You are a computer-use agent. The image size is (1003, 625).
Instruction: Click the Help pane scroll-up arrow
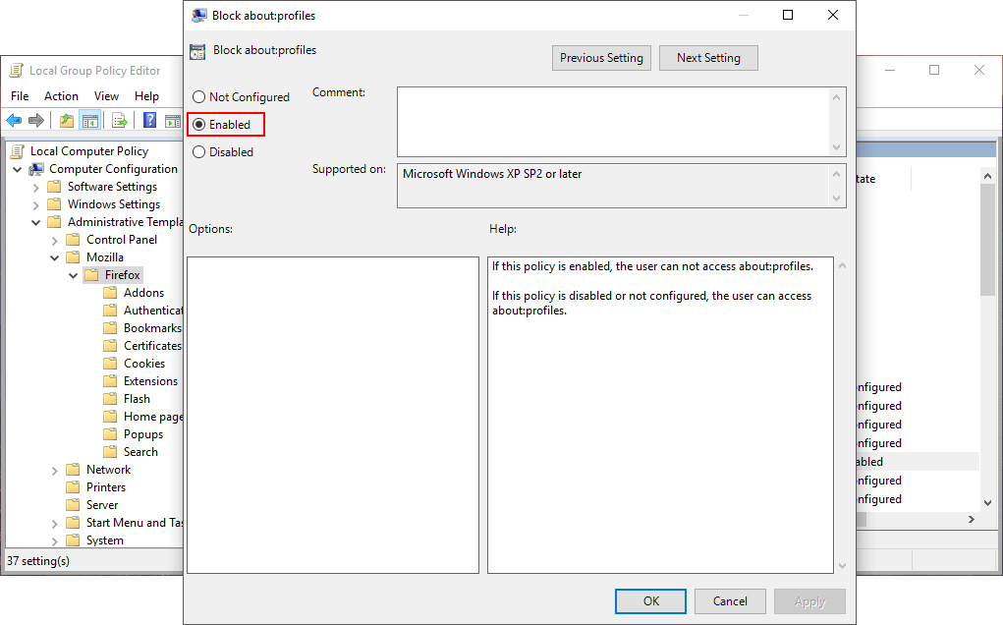(x=843, y=265)
